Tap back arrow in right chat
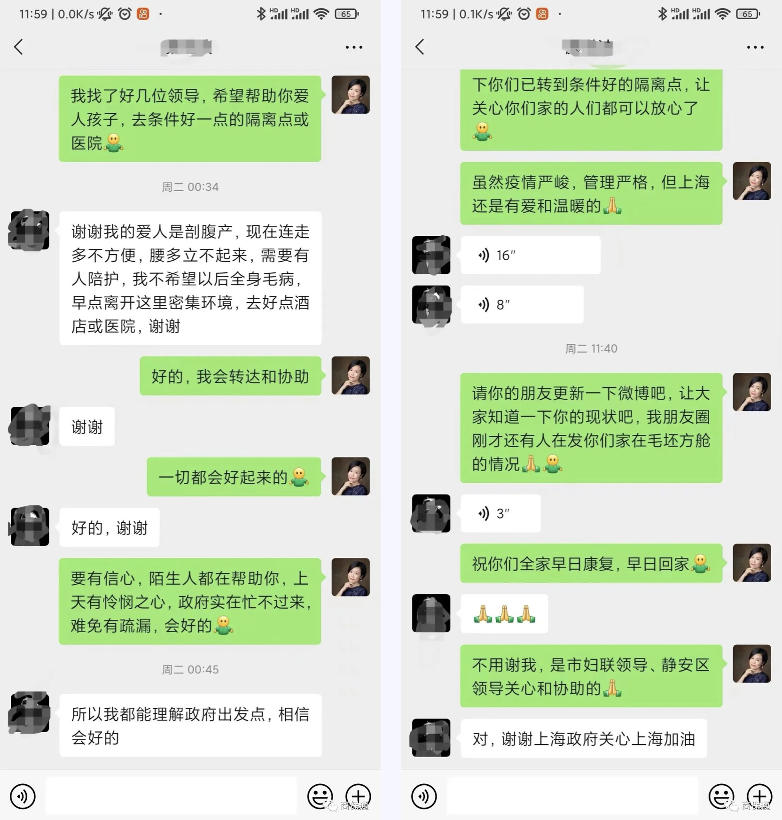The width and height of the screenshot is (782, 820). pos(420,47)
